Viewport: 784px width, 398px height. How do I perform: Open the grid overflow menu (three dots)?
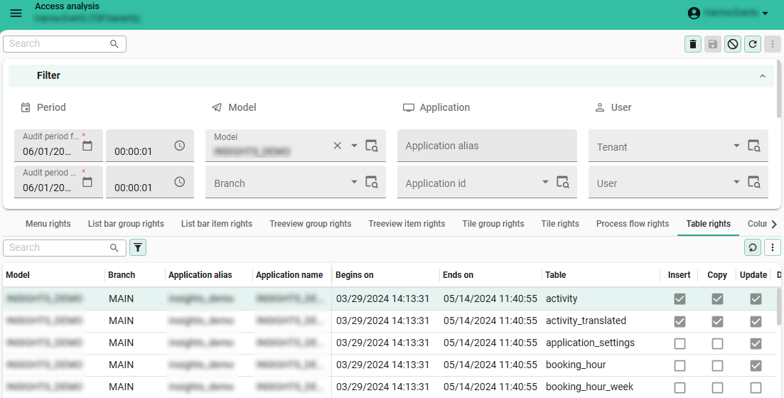point(773,247)
